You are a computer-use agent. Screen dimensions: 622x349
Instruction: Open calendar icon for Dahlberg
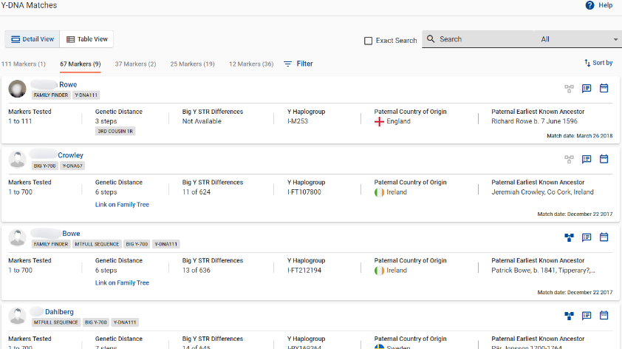(604, 315)
